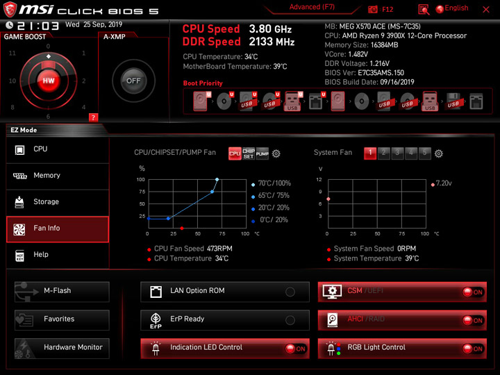Enable LAN Option ROM
This screenshot has height=375, width=500.
click(x=225, y=292)
